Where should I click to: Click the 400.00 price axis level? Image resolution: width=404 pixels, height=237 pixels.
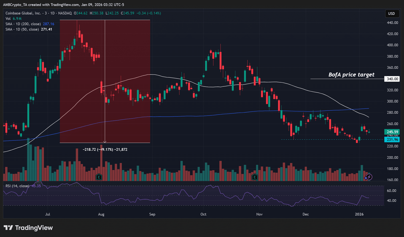coord(392,45)
